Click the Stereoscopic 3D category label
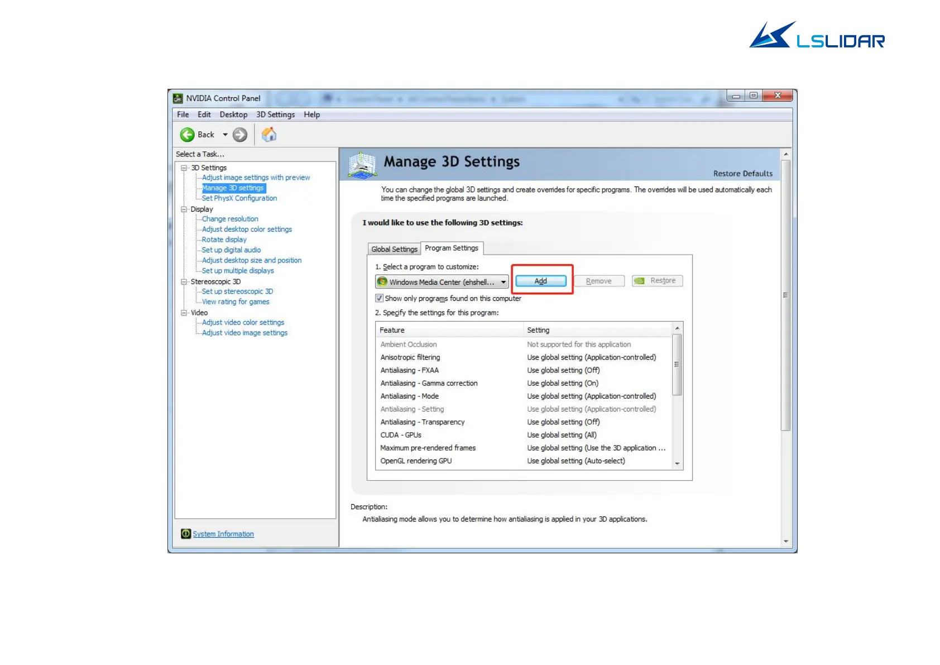 [215, 282]
